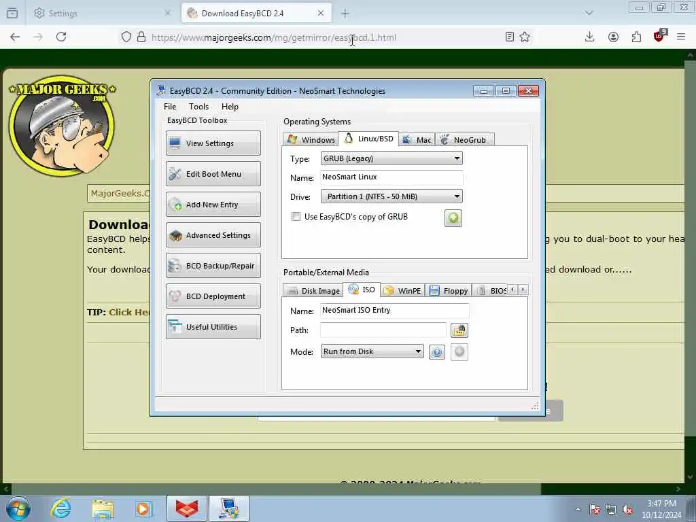The image size is (696, 522).
Task: Open the uBlock Origin extension icon
Action: (x=659, y=36)
